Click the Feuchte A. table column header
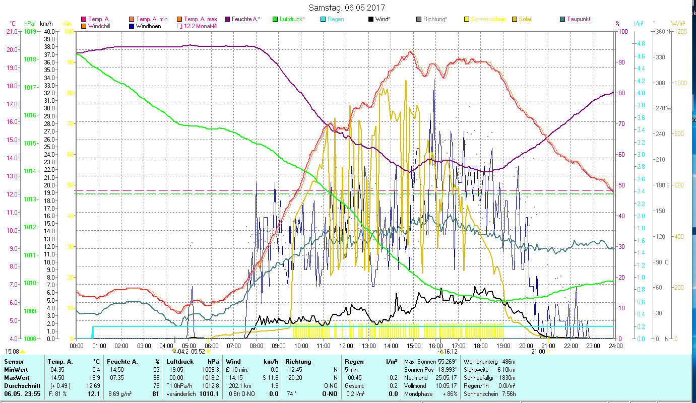 pyautogui.click(x=121, y=362)
